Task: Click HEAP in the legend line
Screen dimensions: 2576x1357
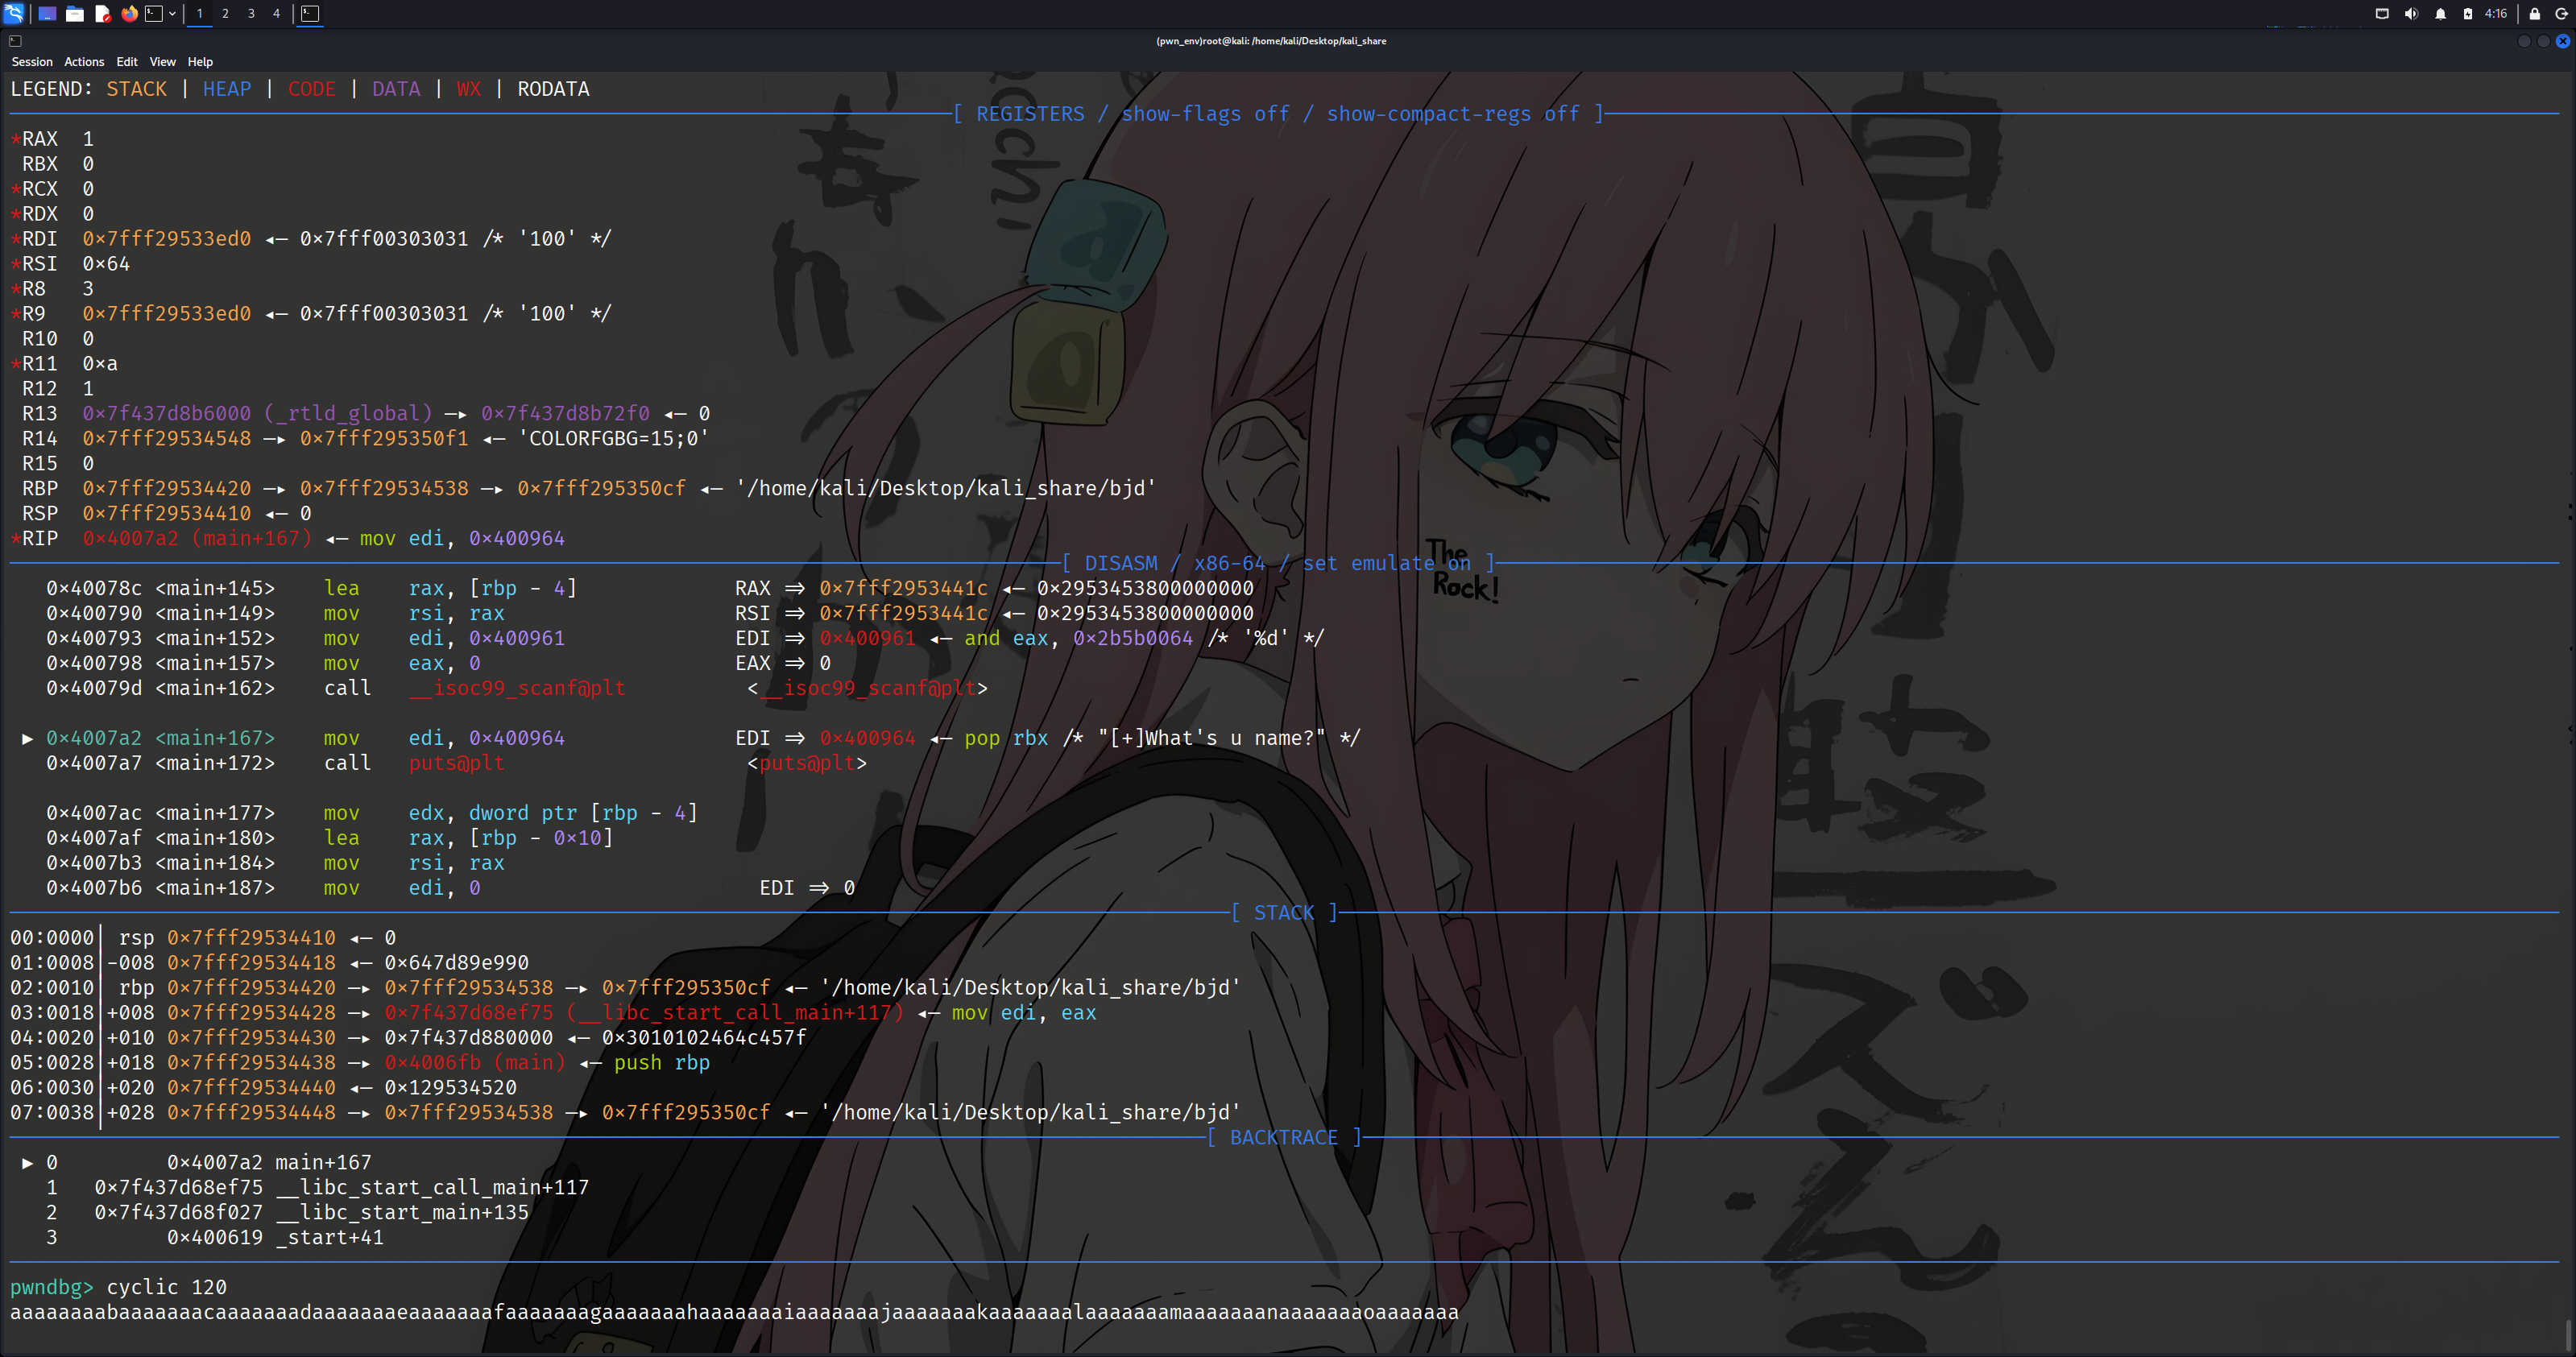Action: [x=227, y=89]
